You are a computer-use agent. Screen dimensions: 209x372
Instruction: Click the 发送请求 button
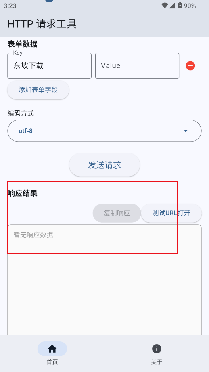(x=104, y=165)
